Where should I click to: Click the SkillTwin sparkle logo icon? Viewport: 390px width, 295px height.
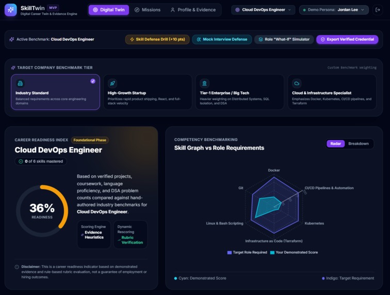click(11, 10)
